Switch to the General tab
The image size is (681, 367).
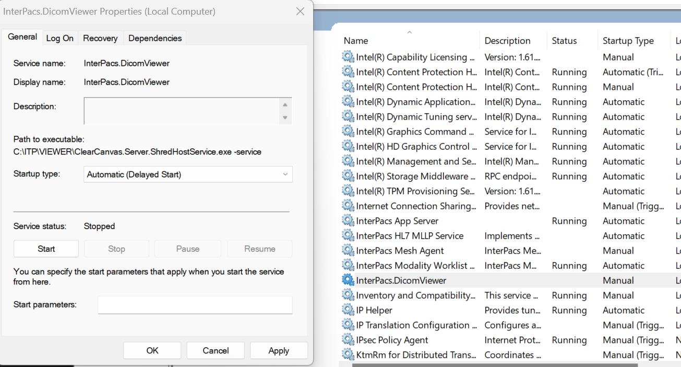point(22,37)
